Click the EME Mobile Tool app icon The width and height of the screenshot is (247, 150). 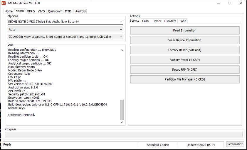4,3
